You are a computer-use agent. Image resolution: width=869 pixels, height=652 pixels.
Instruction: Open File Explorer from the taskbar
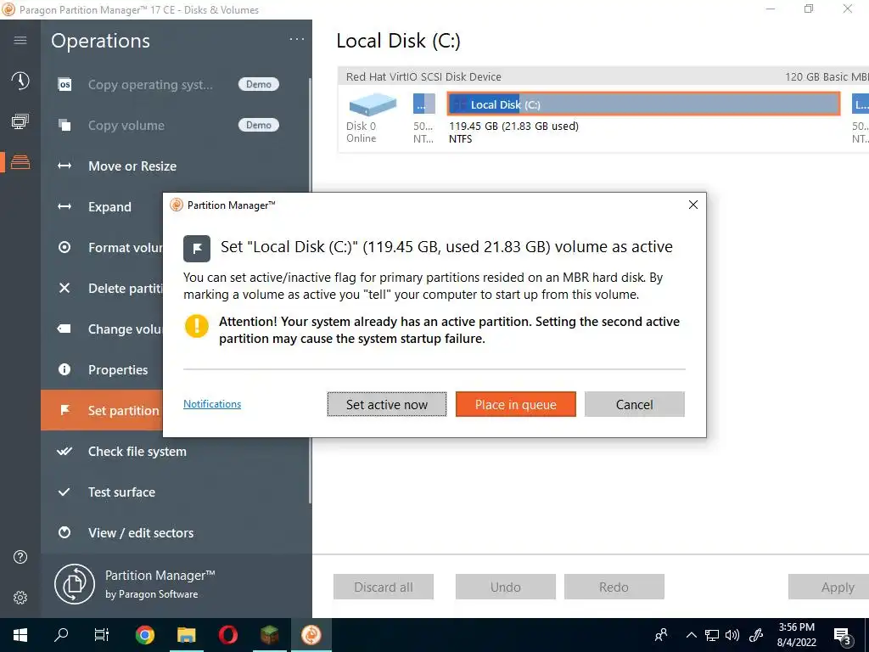(x=186, y=635)
